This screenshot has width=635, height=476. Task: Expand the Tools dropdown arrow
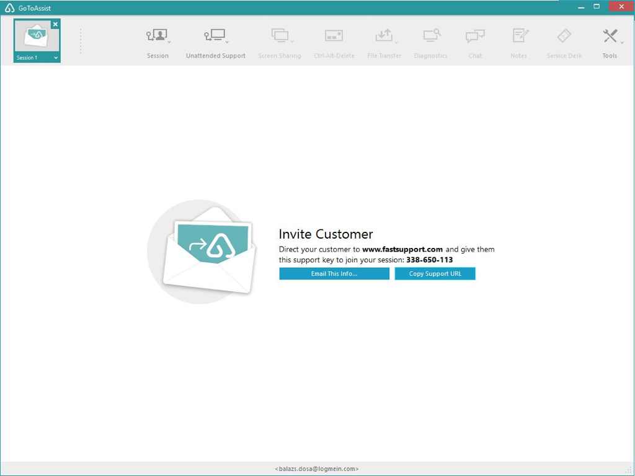point(622,42)
